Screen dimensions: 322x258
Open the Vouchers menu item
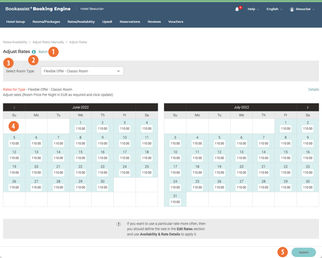click(x=175, y=22)
